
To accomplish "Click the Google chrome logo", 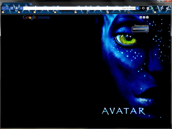I will [x=36, y=17].
